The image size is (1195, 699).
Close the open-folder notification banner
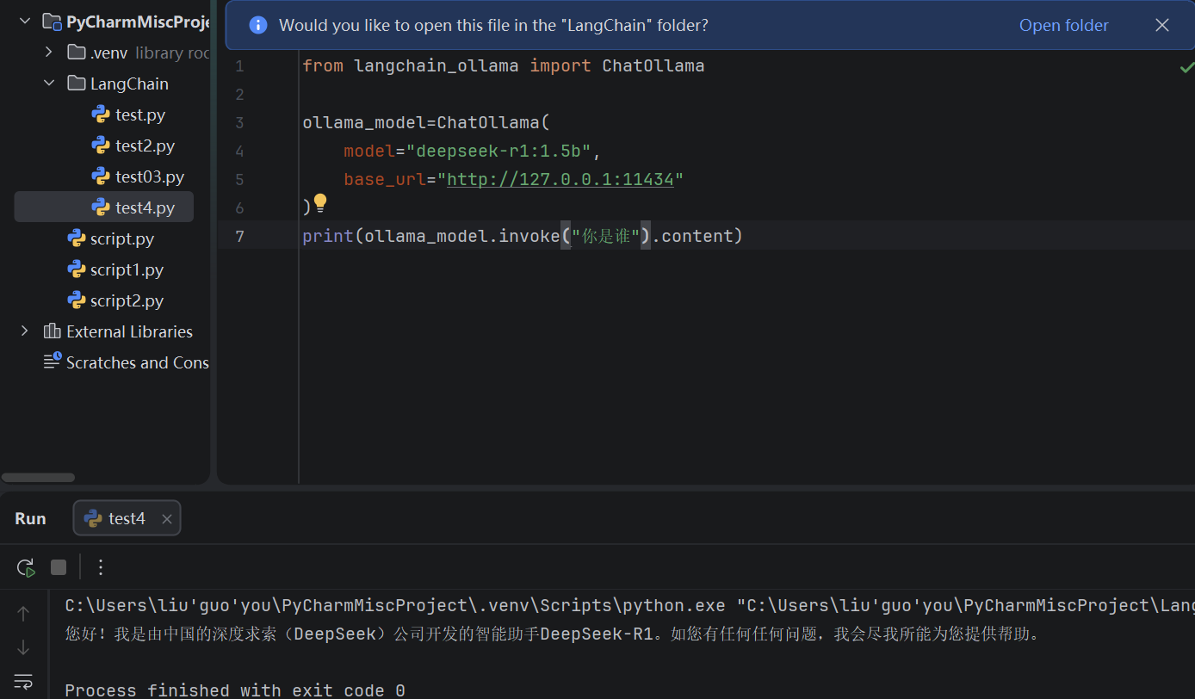click(1162, 25)
